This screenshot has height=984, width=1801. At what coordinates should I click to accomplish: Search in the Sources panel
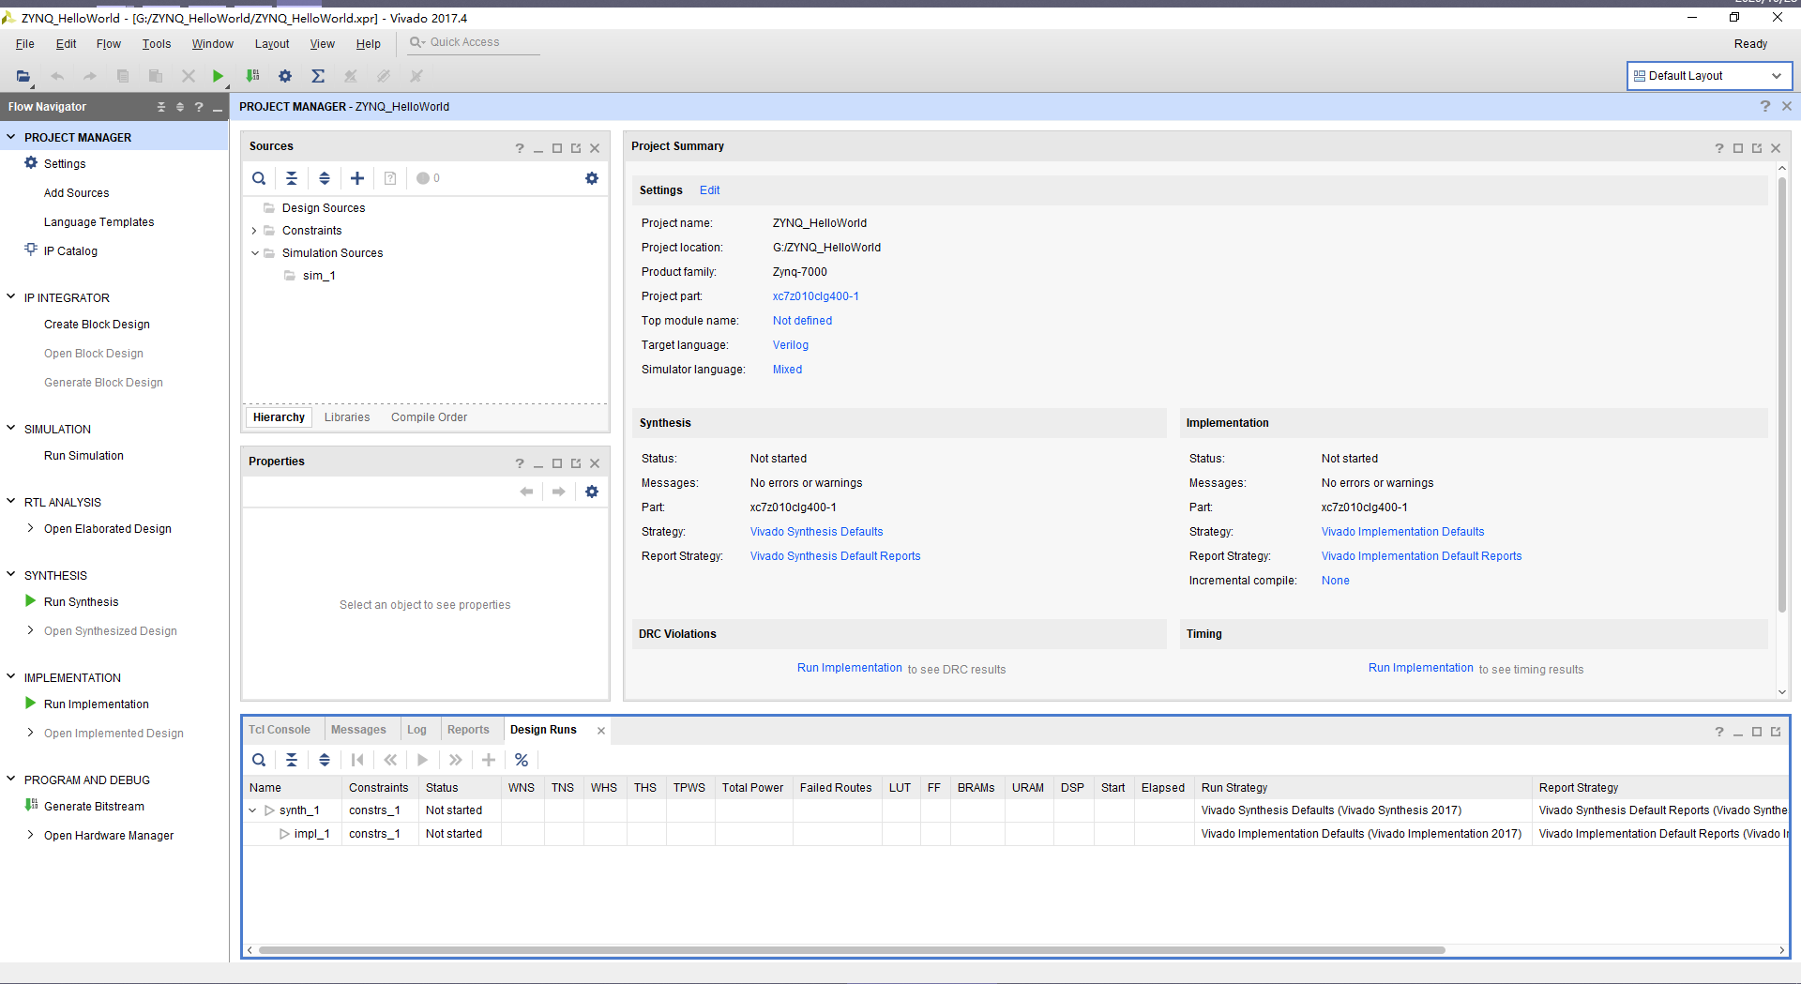click(x=259, y=178)
